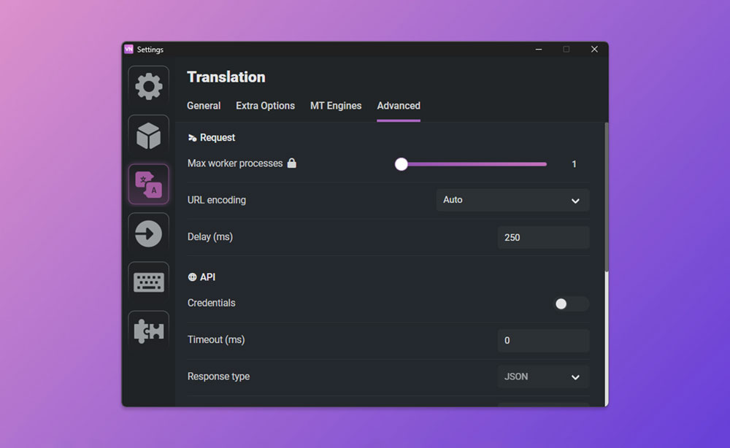Select the Advanced tab
Image resolution: width=730 pixels, height=448 pixels.
pyautogui.click(x=399, y=106)
